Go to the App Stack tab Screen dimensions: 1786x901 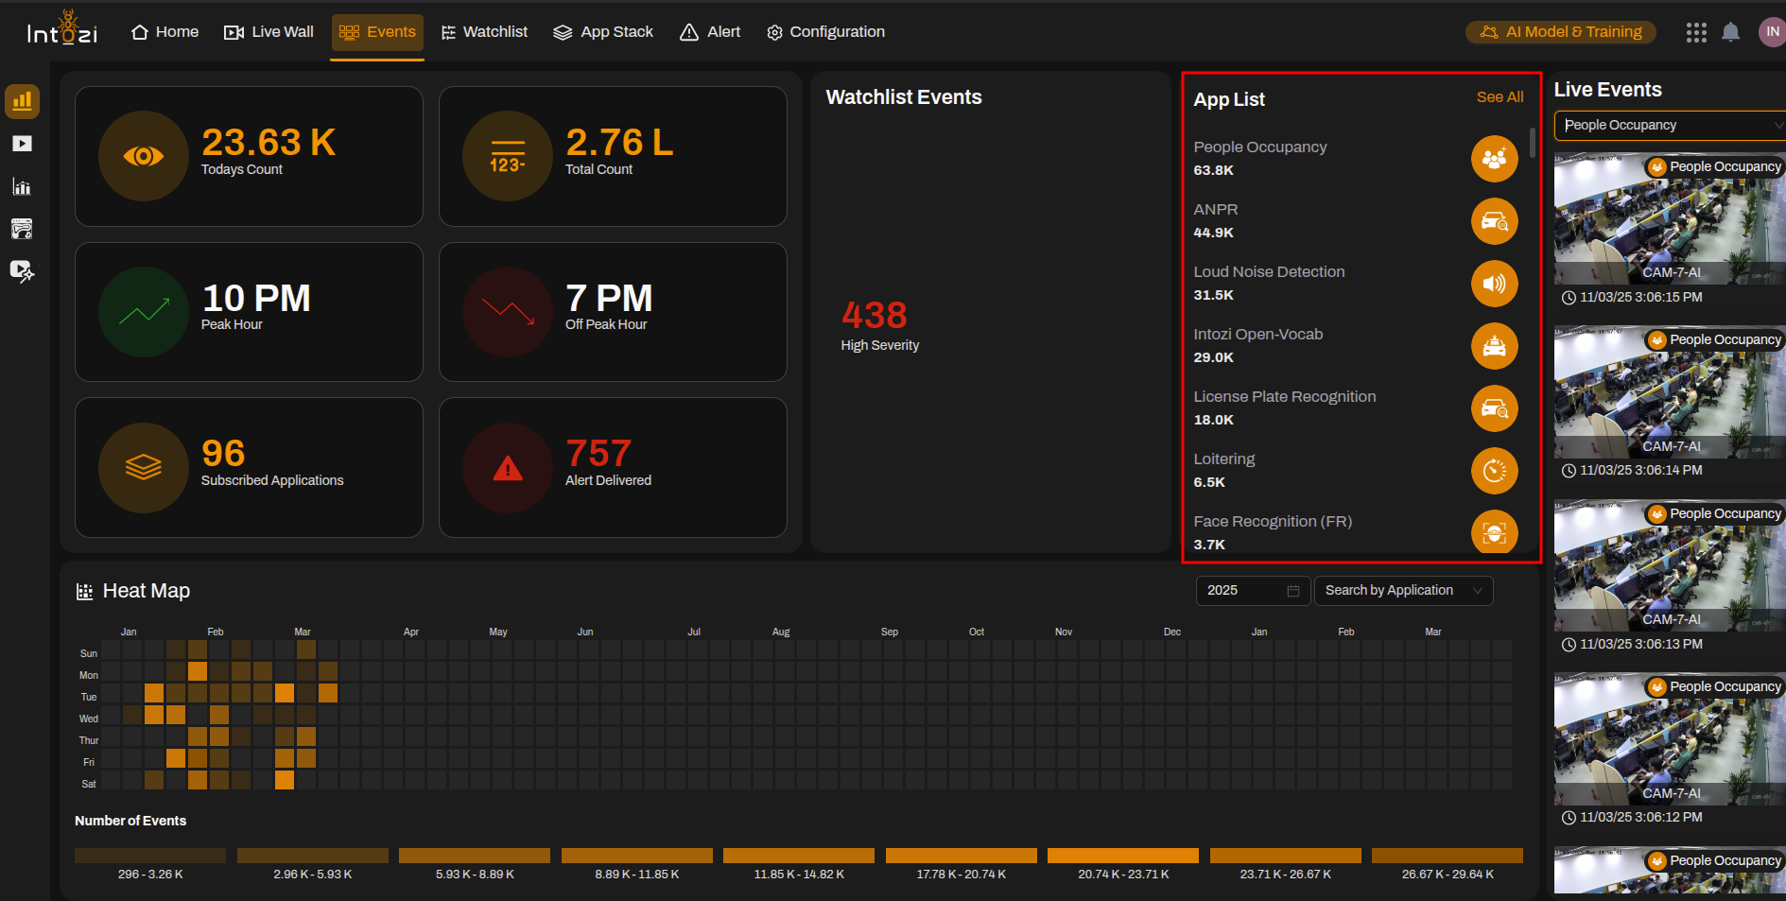(x=603, y=32)
